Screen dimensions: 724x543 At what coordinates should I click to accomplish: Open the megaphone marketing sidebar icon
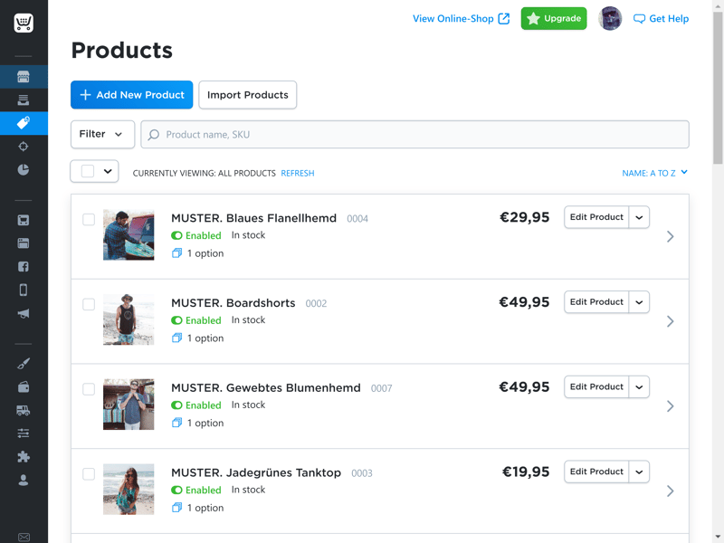click(x=24, y=313)
